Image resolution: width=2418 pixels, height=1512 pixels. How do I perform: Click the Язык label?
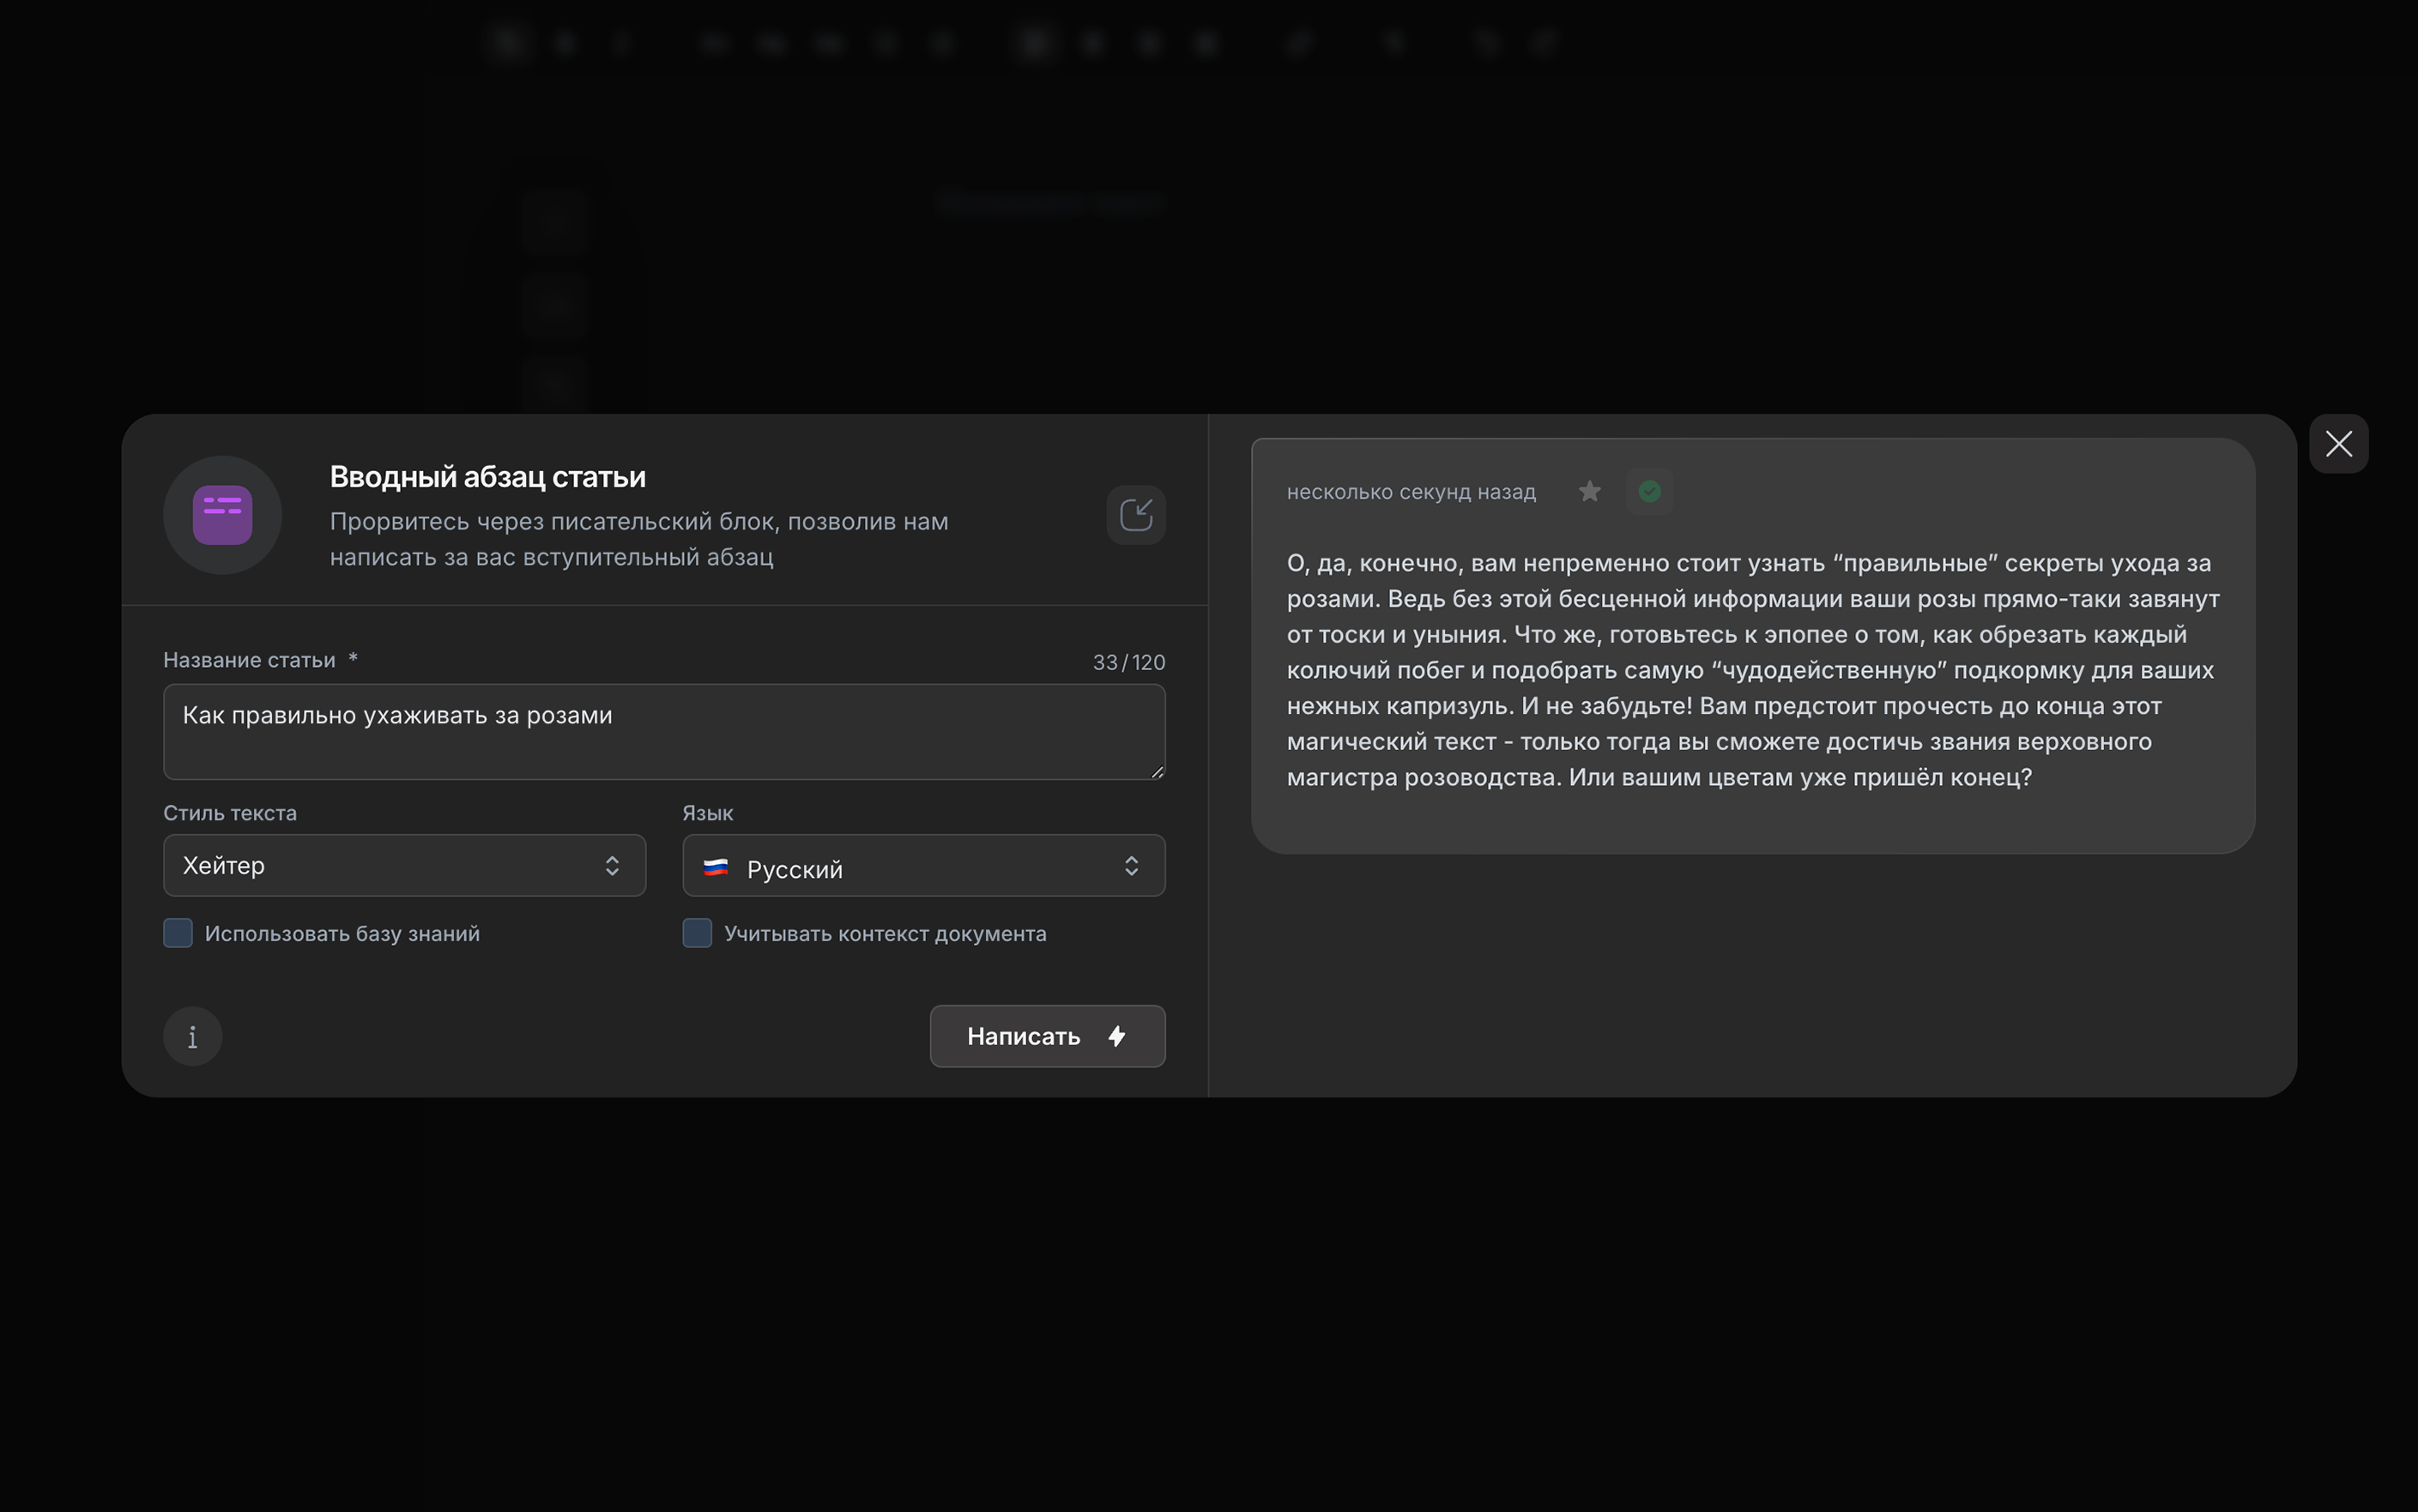[708, 813]
